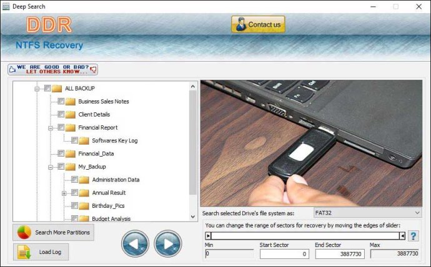Collapse the ALL BACKUP tree node
Image resolution: width=431 pixels, height=267 pixels.
[x=37, y=89]
